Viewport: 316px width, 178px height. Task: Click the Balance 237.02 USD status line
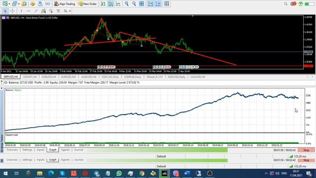pos(74,83)
